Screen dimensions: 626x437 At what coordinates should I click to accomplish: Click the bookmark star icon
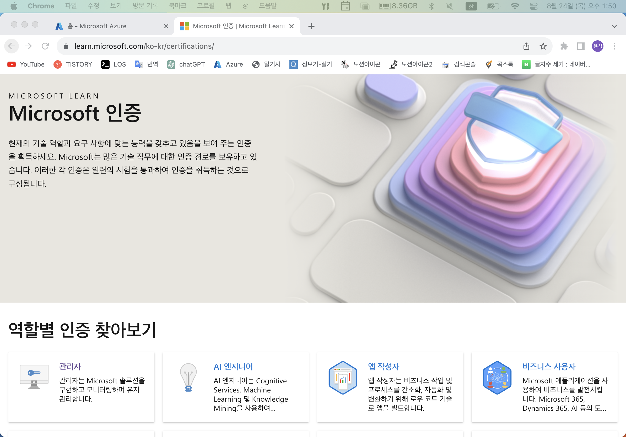click(x=543, y=46)
